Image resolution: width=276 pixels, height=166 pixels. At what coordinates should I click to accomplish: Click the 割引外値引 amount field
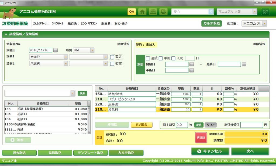click(x=252, y=125)
